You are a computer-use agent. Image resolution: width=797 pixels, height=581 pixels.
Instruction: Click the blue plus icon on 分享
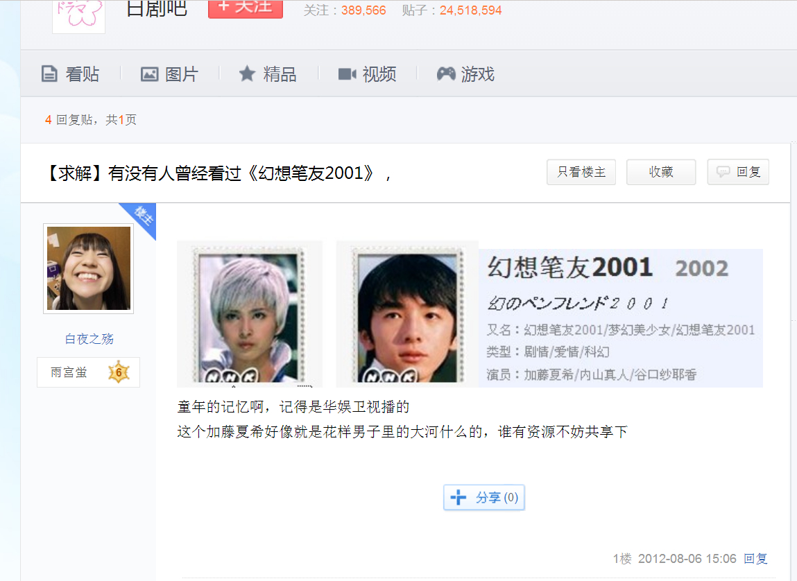click(459, 497)
